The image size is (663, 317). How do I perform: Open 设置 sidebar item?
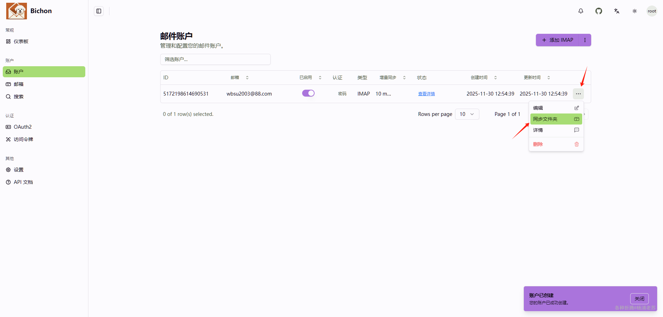[x=44, y=170]
